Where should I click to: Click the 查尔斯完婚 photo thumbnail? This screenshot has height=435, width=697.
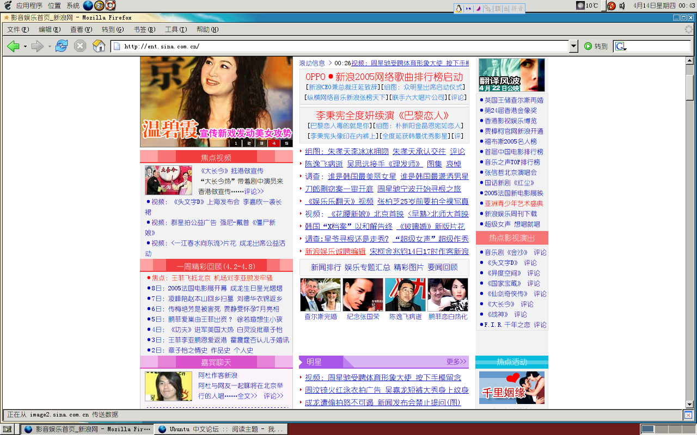pos(321,295)
